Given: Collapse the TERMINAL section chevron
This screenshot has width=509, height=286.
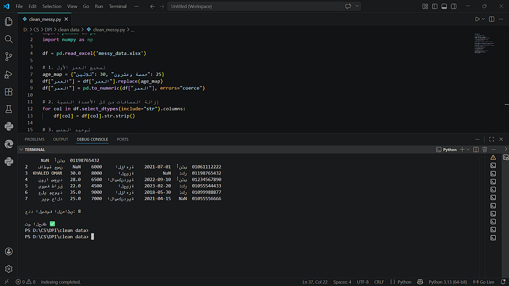Looking at the screenshot, I should [21, 150].
